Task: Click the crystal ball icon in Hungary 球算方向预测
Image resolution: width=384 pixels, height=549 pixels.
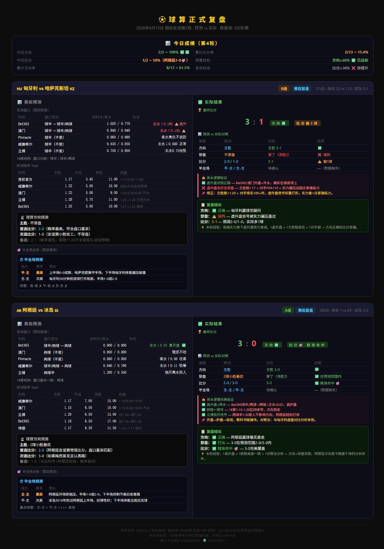Action: point(22,217)
